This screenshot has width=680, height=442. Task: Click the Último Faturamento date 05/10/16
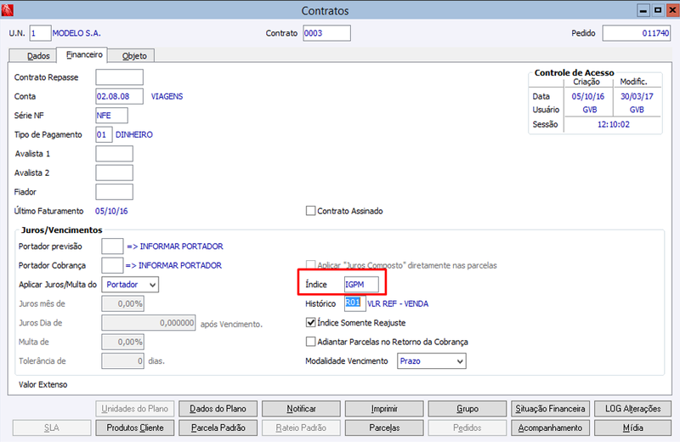tap(111, 211)
